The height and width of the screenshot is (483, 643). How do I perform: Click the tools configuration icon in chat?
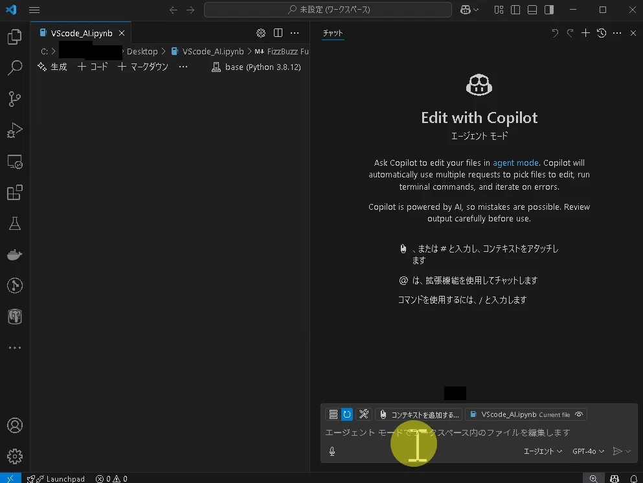coord(364,414)
